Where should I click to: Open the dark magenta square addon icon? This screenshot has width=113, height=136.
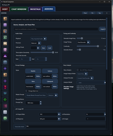tap(5, 106)
